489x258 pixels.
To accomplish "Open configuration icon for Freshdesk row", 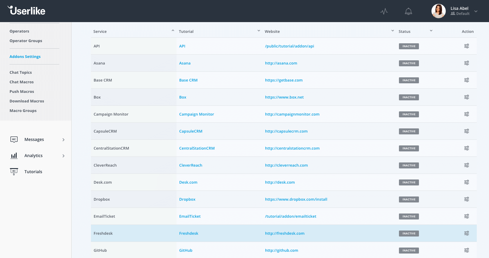I will click(x=466, y=233).
